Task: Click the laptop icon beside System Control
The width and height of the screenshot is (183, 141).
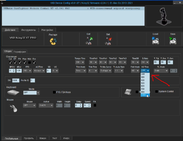Action: [x=128, y=92]
